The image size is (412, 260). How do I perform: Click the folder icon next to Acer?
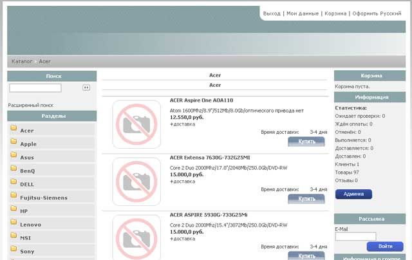(x=14, y=128)
